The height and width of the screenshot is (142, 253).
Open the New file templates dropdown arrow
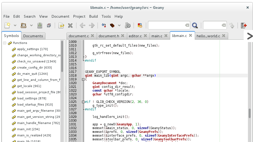click(15, 25)
